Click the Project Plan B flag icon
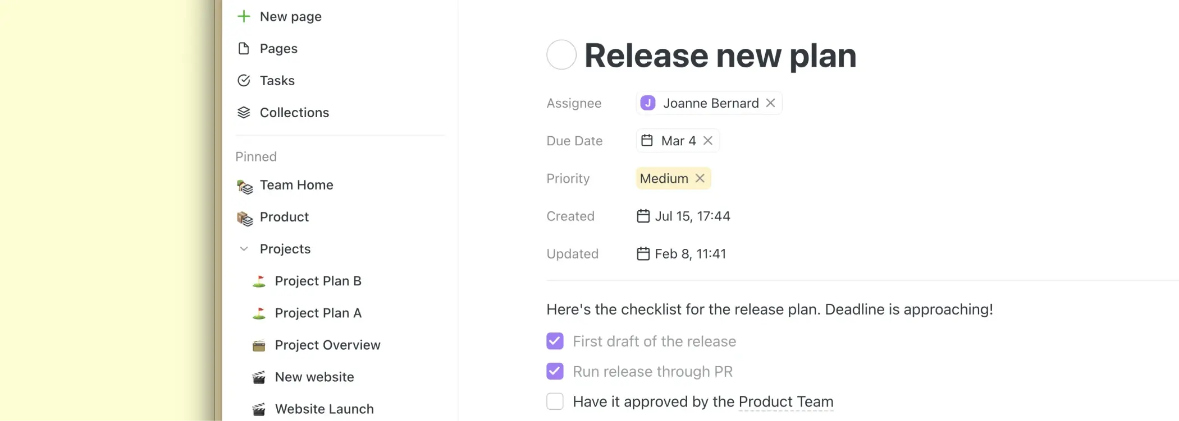Image resolution: width=1179 pixels, height=421 pixels. pos(259,281)
